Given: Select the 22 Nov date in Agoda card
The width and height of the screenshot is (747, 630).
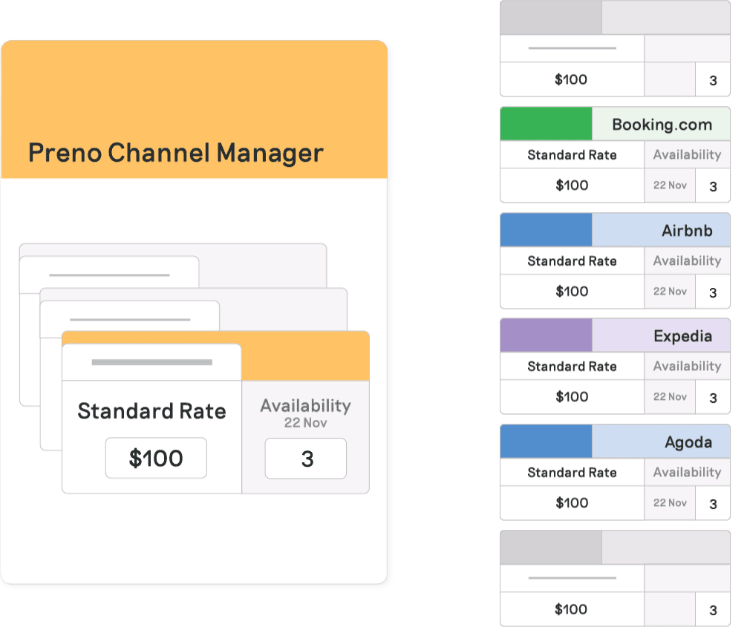Looking at the screenshot, I should click(670, 503).
